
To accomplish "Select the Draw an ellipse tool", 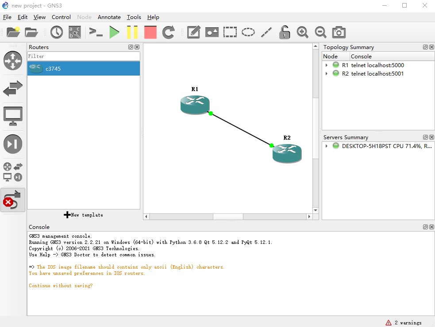I will coord(248,32).
